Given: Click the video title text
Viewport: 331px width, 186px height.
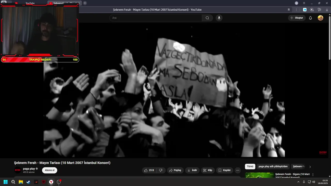Looking at the screenshot, I should pyautogui.click(x=62, y=163).
